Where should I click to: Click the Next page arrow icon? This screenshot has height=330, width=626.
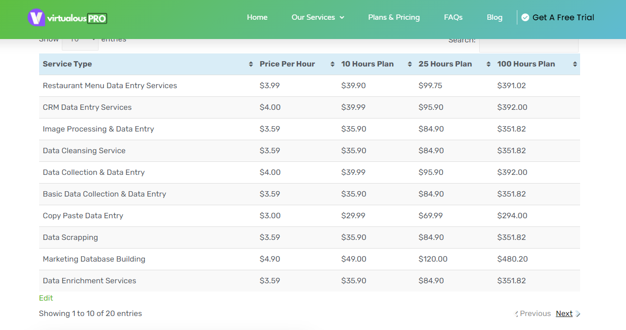click(578, 314)
